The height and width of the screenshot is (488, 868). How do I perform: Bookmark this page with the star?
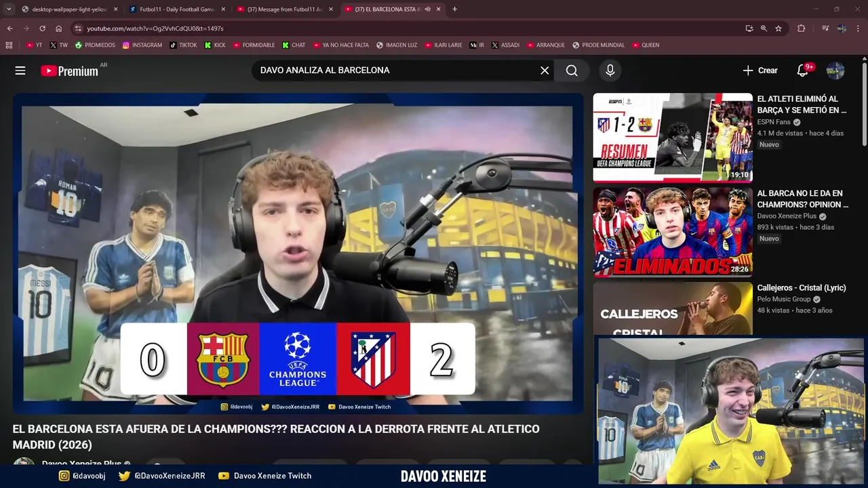click(778, 28)
